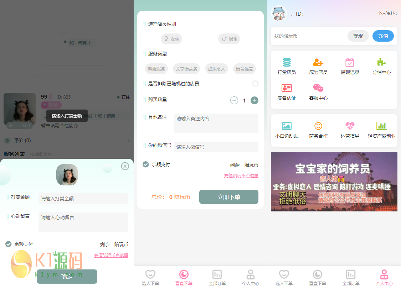This screenshot has width=401, height=289.
Task: Open the 成为店员 icon
Action: (x=318, y=62)
